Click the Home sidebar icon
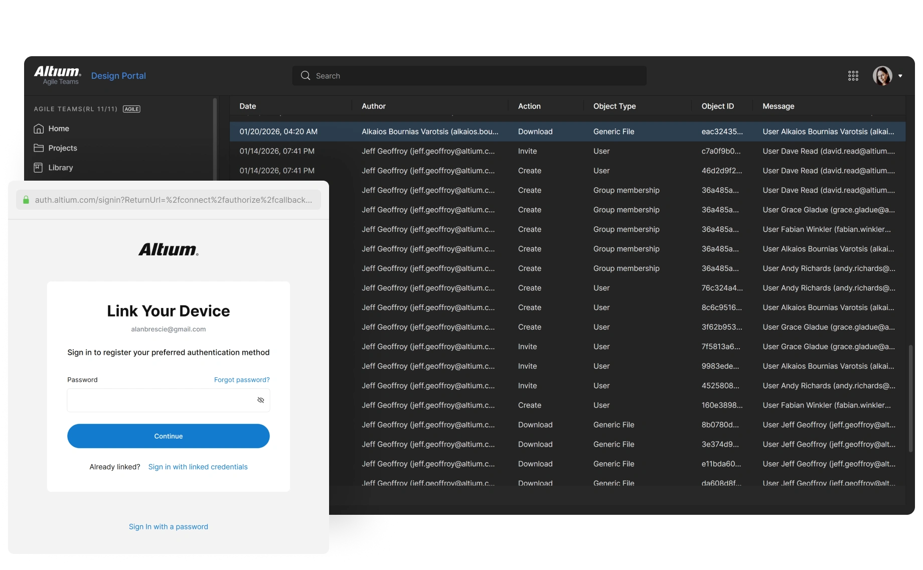923x570 pixels. click(x=39, y=128)
